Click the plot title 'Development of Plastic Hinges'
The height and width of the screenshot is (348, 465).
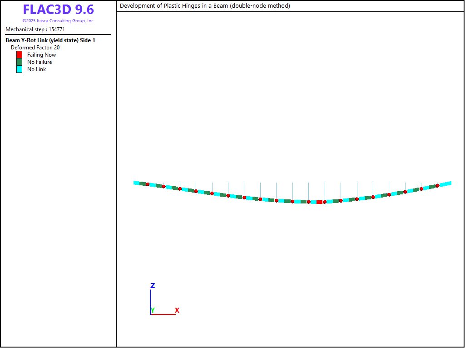205,6
